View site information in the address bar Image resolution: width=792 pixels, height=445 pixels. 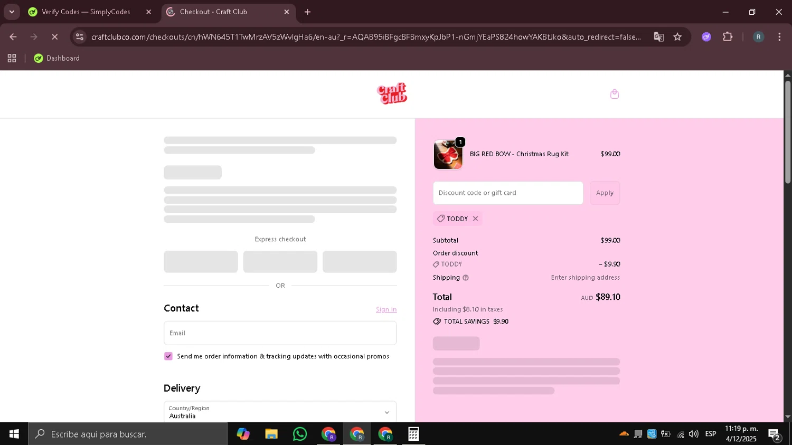point(79,37)
